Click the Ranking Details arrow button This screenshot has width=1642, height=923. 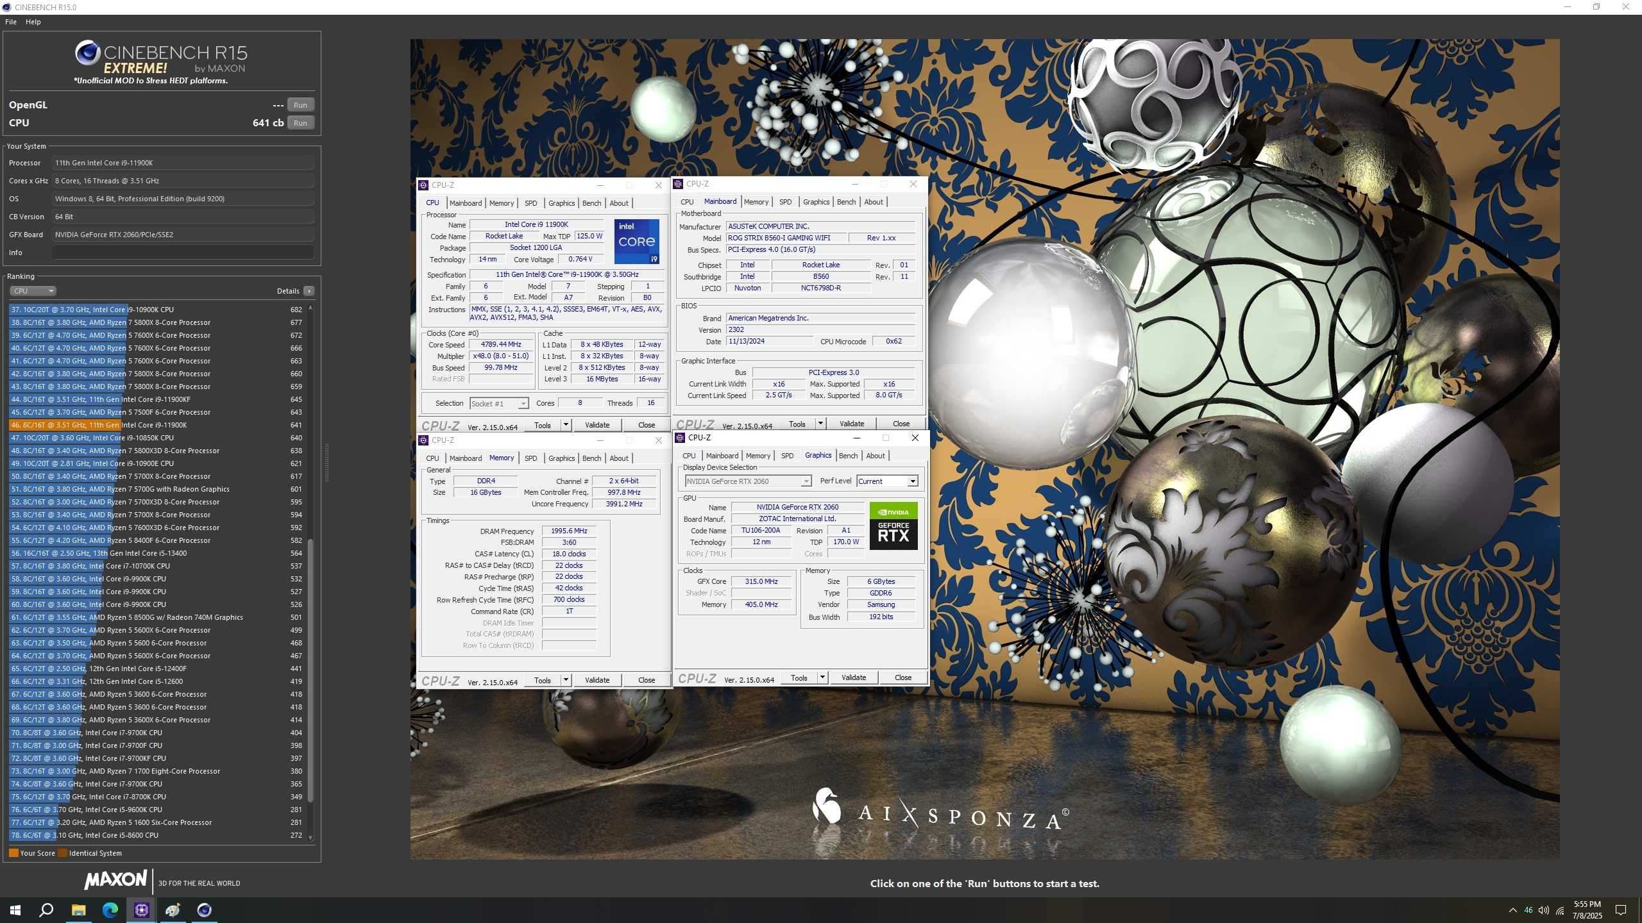309,291
